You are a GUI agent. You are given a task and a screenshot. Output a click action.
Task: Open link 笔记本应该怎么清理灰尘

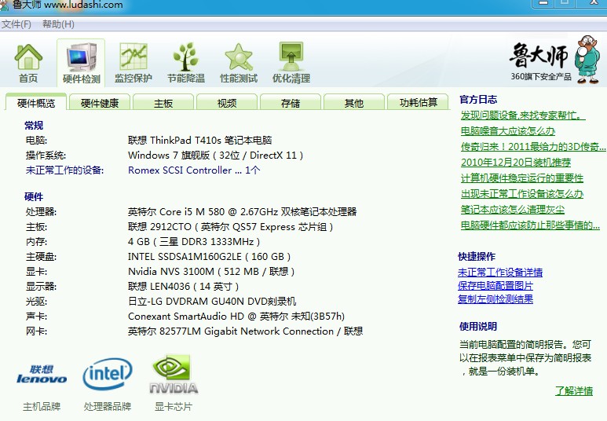512,210
